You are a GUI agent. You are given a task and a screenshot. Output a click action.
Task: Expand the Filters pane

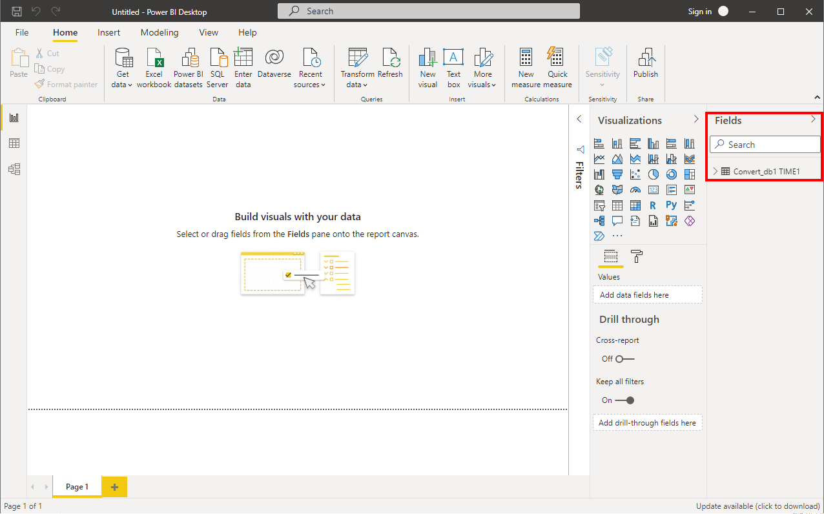click(579, 119)
